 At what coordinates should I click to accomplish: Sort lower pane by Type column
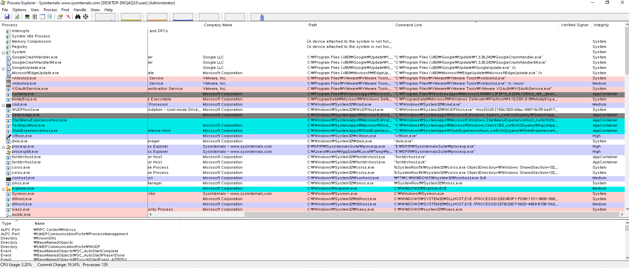tap(16, 223)
